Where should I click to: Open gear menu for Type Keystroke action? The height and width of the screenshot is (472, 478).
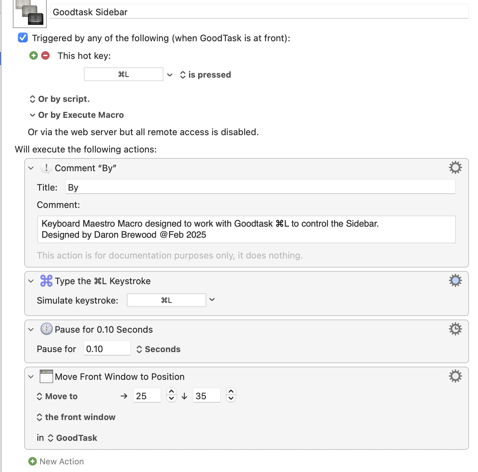[455, 281]
